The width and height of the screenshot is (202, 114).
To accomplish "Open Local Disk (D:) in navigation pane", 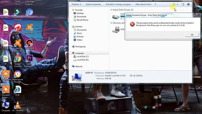I will click(x=81, y=60).
